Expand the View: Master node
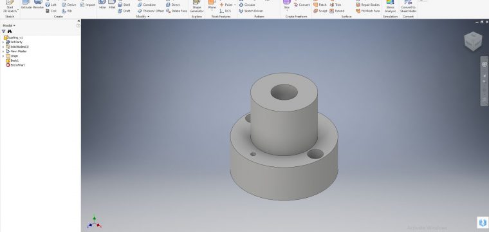This screenshot has height=232, width=489. coord(3,51)
